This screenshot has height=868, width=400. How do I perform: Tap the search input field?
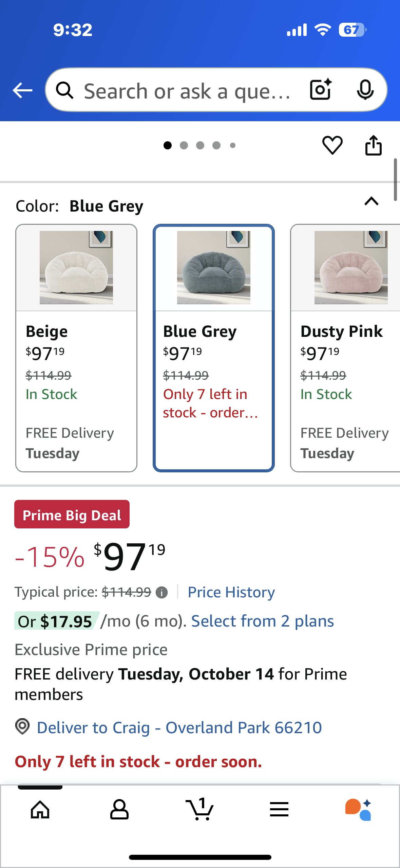(x=187, y=91)
